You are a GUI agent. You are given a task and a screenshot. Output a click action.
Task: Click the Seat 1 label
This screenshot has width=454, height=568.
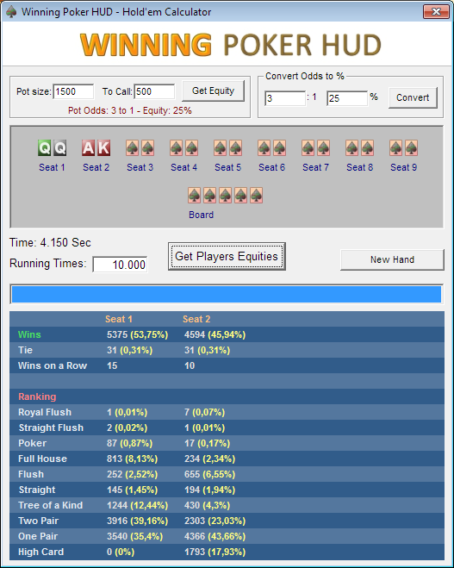click(52, 167)
